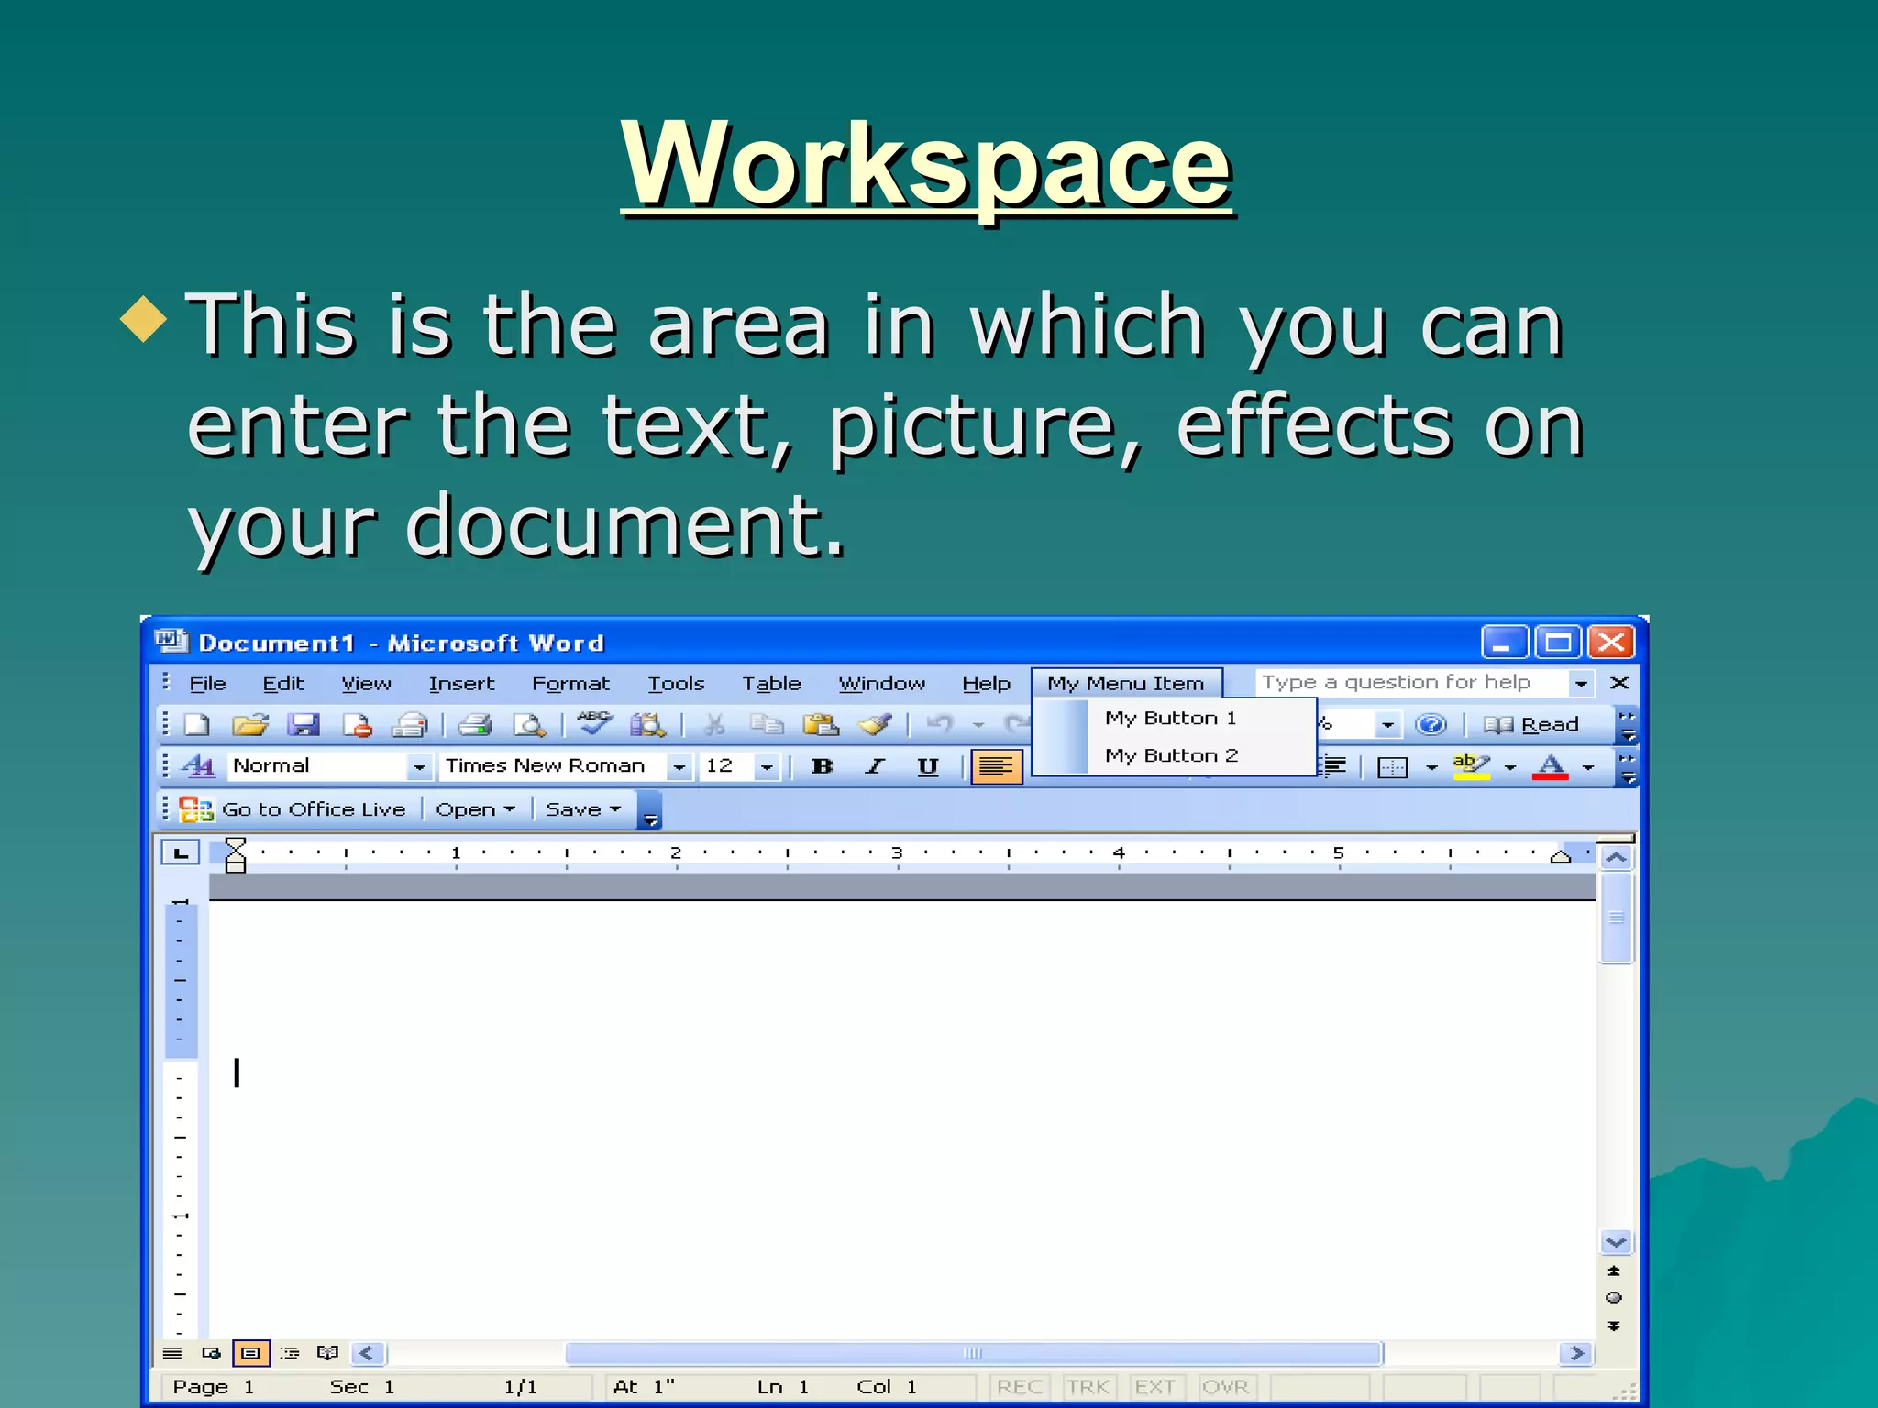The width and height of the screenshot is (1878, 1408).
Task: Click the REC indicator in status bar
Action: point(1019,1387)
